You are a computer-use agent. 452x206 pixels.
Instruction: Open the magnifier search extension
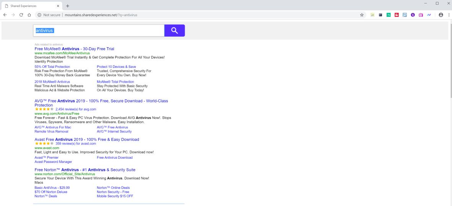405,15
